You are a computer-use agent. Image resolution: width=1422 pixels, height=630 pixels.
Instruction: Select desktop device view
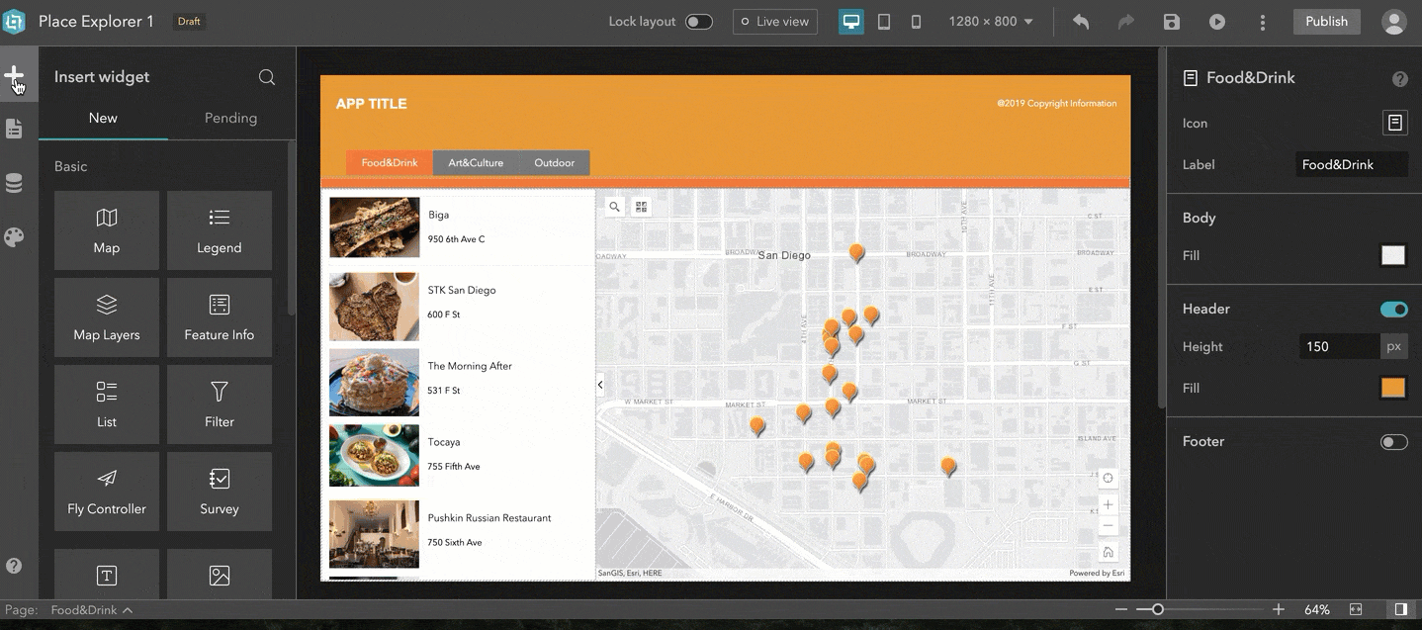click(851, 22)
